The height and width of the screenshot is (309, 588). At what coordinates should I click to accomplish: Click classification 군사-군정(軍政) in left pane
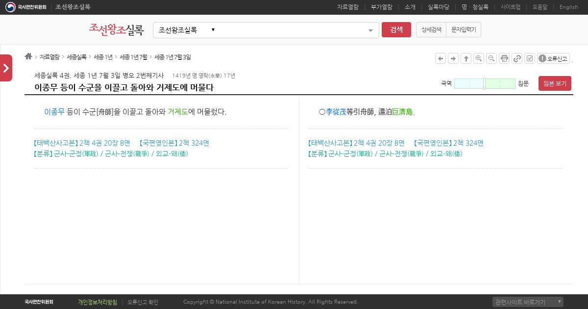(75, 154)
